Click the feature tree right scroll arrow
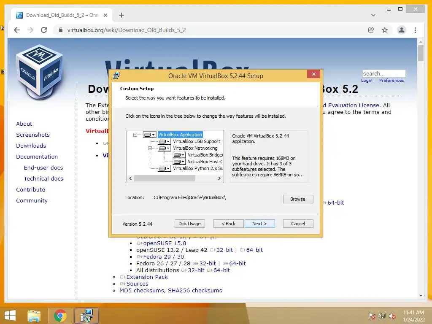This screenshot has height=324, width=432. (219, 178)
